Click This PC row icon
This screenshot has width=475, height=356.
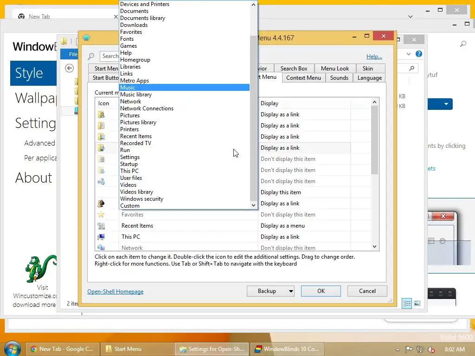coord(101,237)
